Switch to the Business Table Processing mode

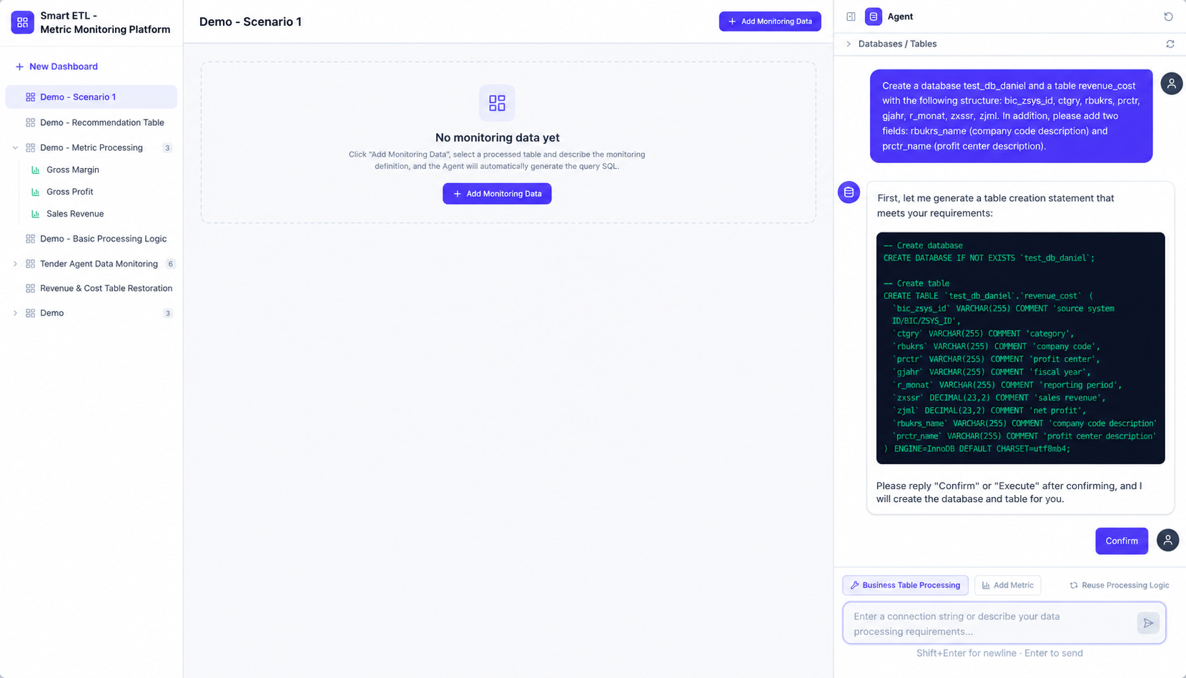click(x=905, y=585)
